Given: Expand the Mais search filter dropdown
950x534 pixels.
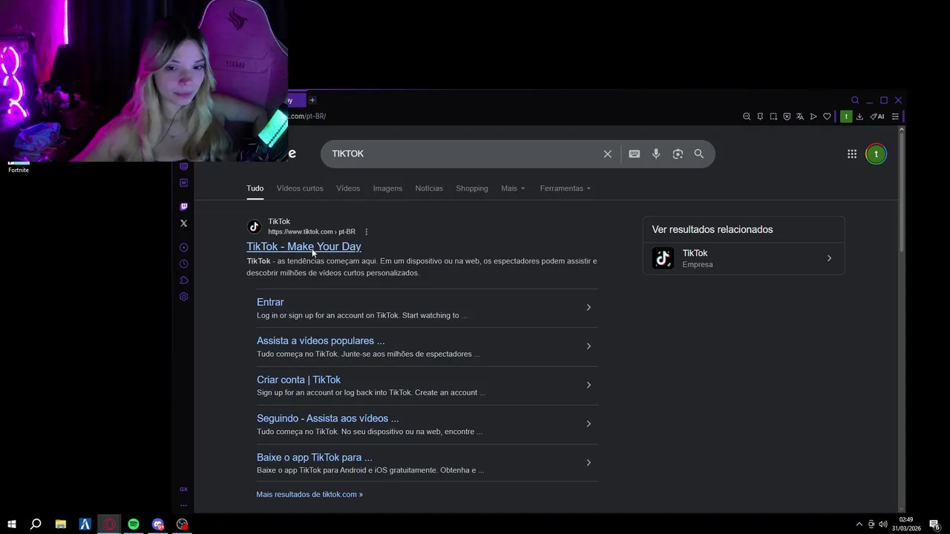Looking at the screenshot, I should [513, 188].
